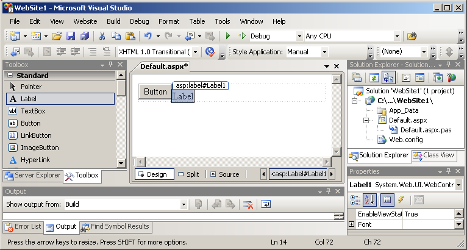
Task: Click the Events lightning bolt in Properties
Action: tap(401, 199)
